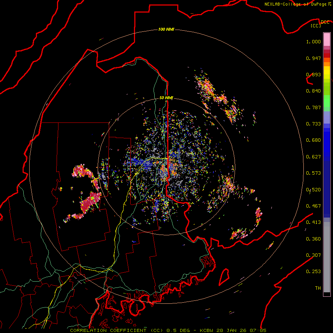Click the 0.5 DEG elevation text
The height and width of the screenshot is (333, 333).
(178, 330)
